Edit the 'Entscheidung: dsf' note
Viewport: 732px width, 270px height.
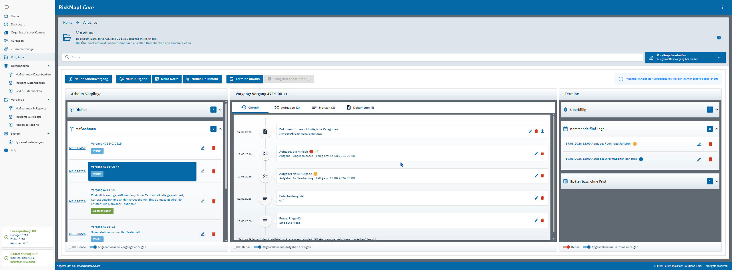pos(536,198)
